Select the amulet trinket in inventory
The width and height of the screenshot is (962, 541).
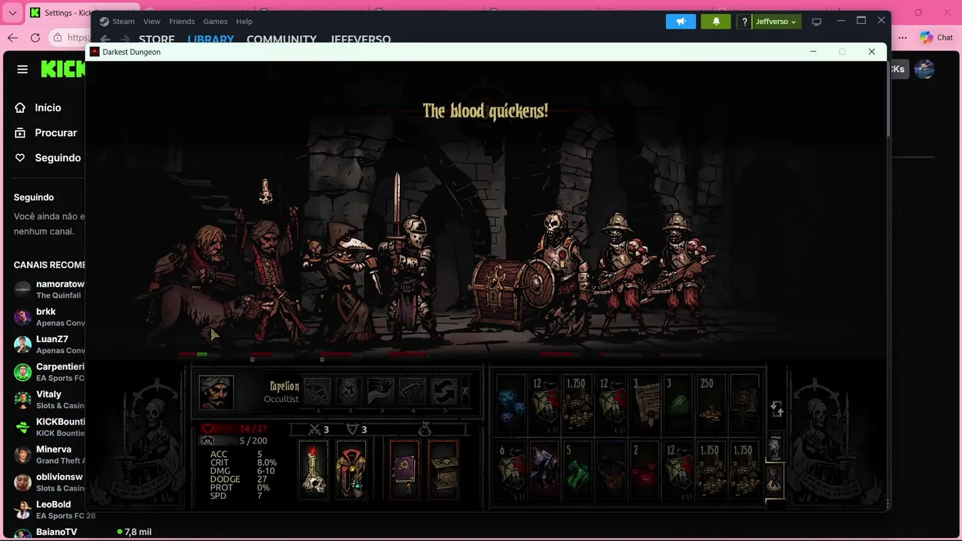pyautogui.click(x=612, y=470)
